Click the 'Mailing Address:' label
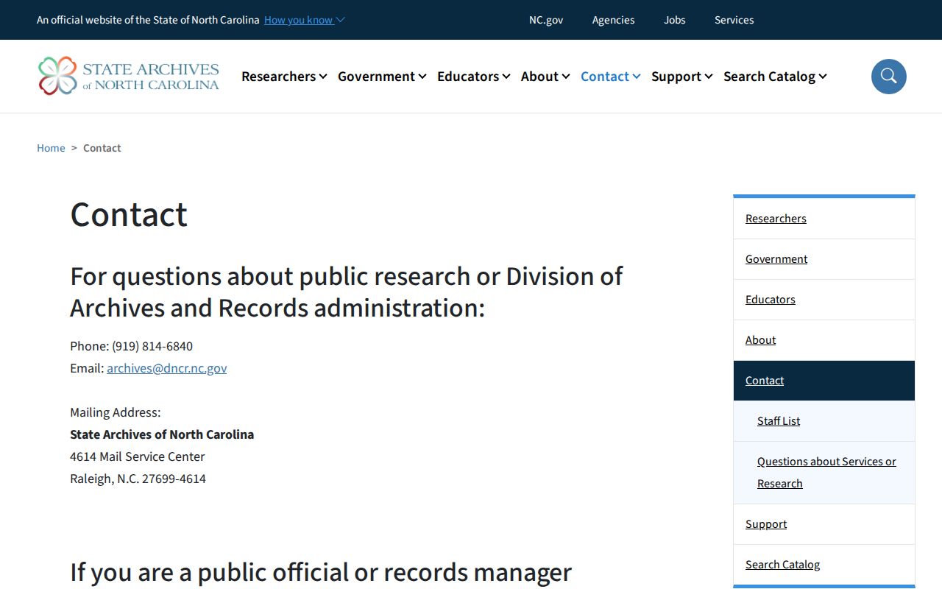Viewport: 942px width, 589px height. click(x=115, y=412)
